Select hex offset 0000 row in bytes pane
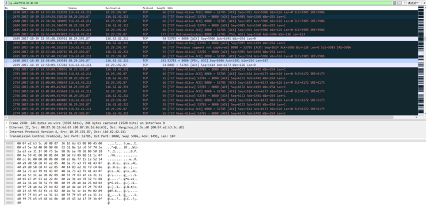Screen dimensions: 428x211 [x=71, y=143]
